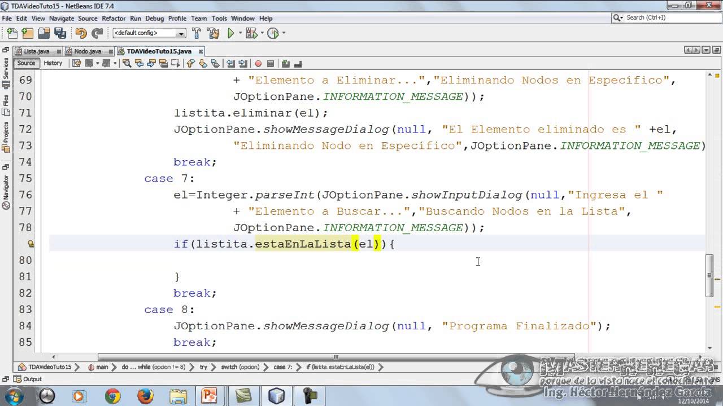Click the Uncomment lines icon
The height and width of the screenshot is (406, 723).
coord(298,63)
